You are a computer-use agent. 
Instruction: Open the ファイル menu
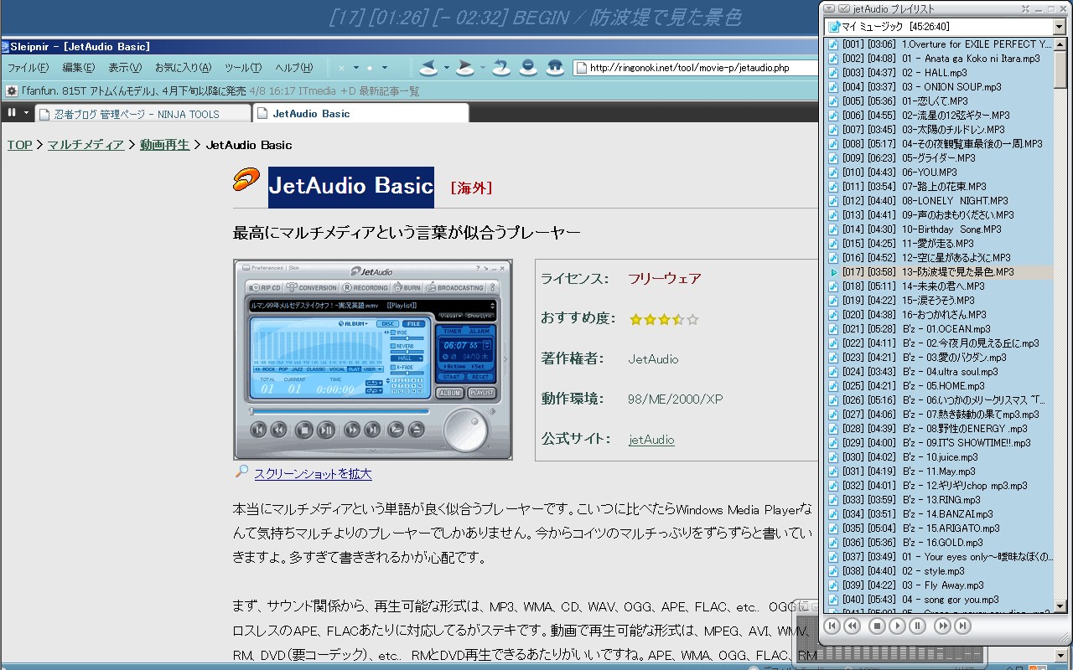point(28,68)
